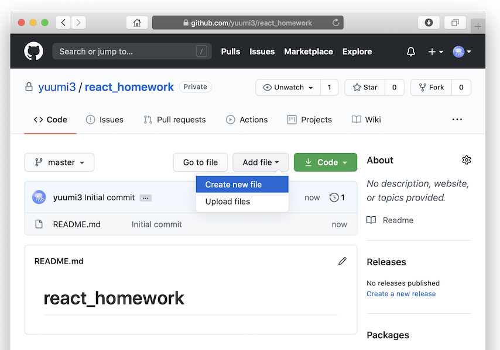Expand more tabs ellipsis menu
The height and width of the screenshot is (350, 500).
point(457,119)
